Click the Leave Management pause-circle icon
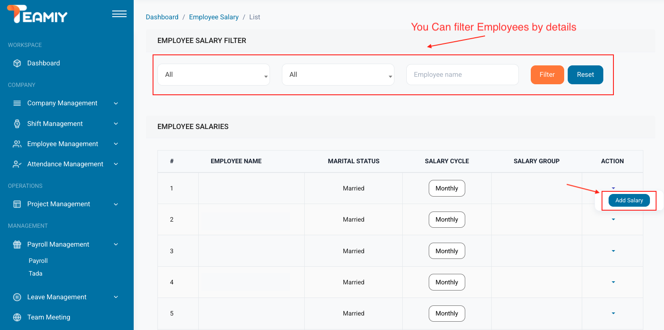The image size is (664, 330). pyautogui.click(x=17, y=297)
